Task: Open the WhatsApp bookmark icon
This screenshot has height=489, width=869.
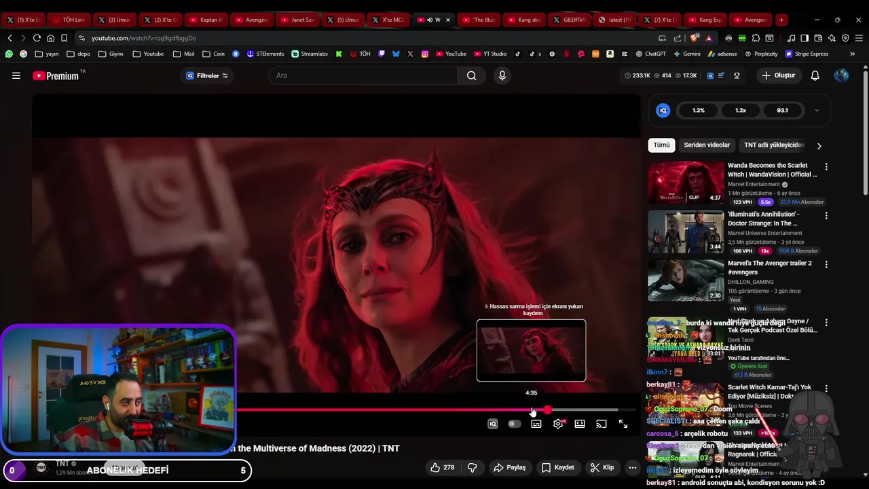Action: point(9,54)
